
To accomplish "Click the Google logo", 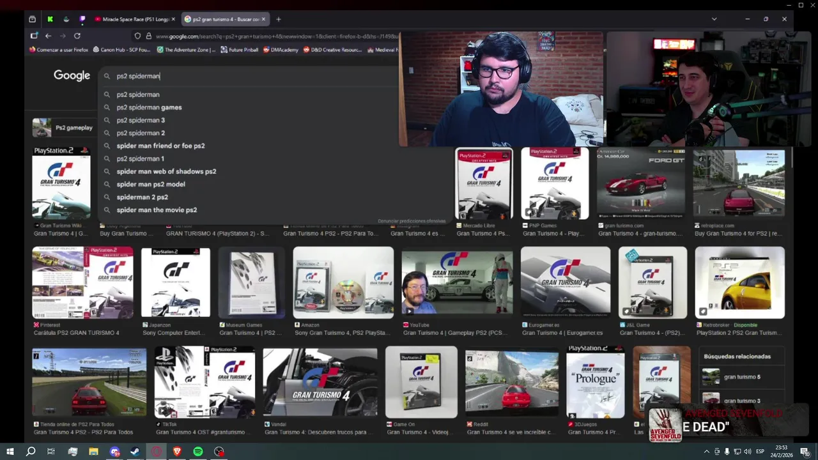I will pos(72,75).
